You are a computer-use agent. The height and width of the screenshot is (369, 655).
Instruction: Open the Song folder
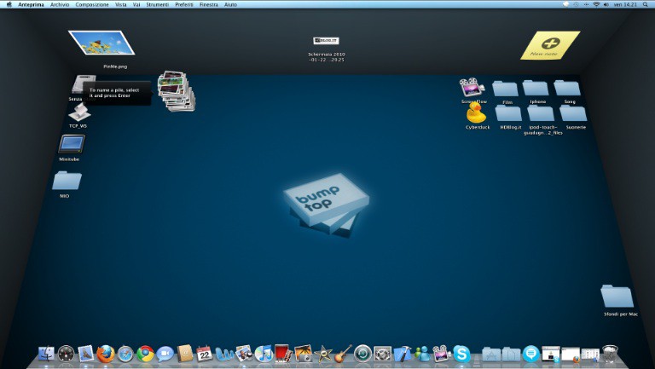pos(567,88)
